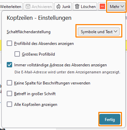
Task: Mark message as Junk flame icon
Action: [58, 7]
